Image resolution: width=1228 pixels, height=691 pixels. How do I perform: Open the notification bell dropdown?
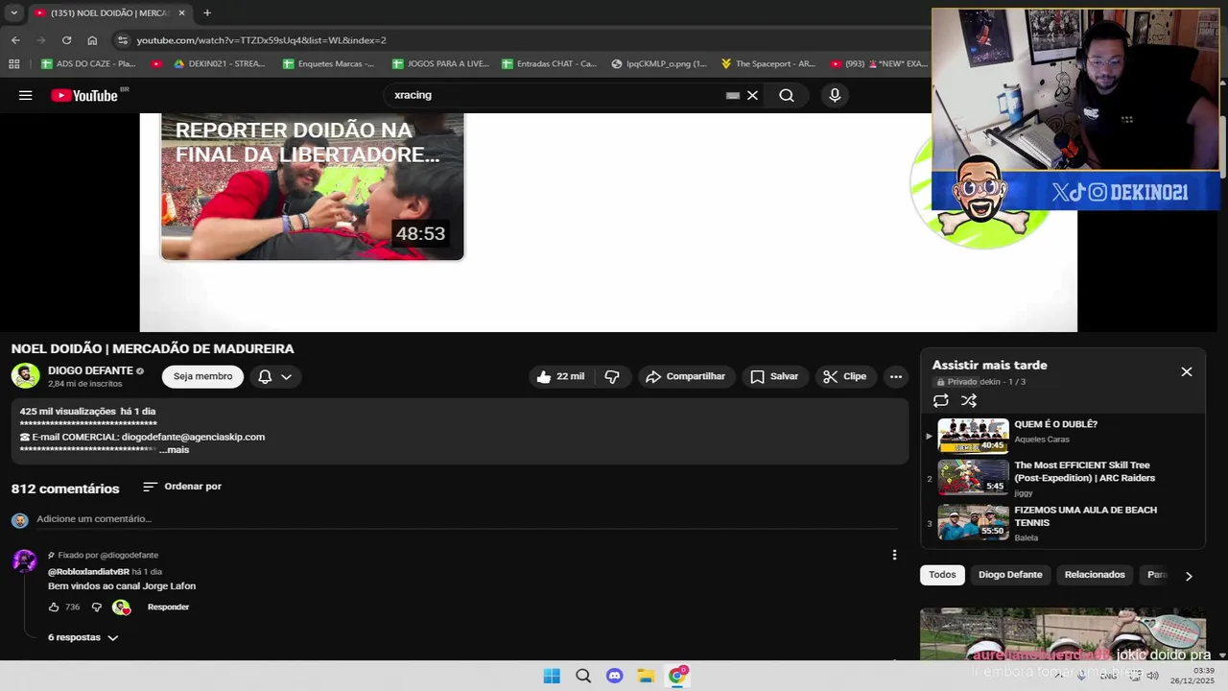[275, 376]
